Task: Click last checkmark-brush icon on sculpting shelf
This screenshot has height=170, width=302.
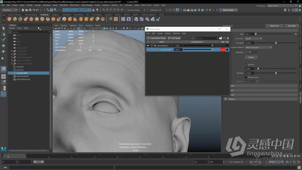Action: [158, 19]
